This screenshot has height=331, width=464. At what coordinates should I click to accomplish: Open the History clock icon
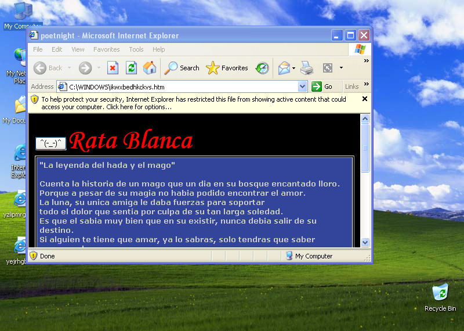point(262,68)
